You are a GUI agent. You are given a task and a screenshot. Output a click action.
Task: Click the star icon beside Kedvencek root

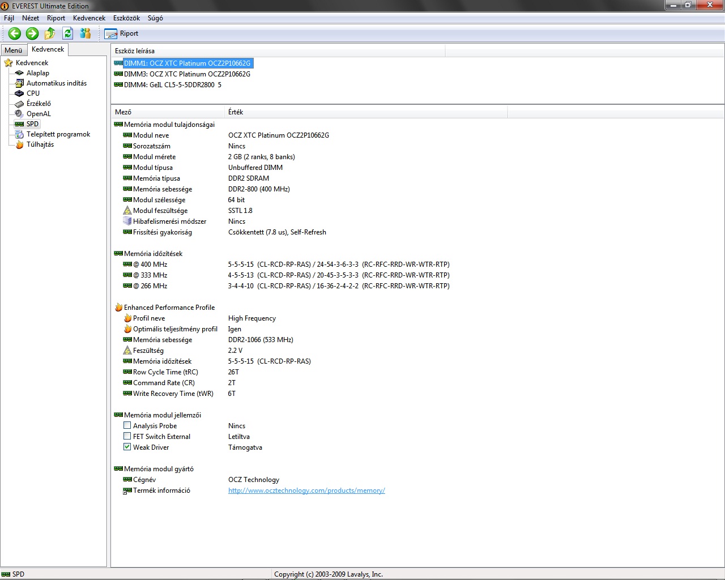(8, 63)
